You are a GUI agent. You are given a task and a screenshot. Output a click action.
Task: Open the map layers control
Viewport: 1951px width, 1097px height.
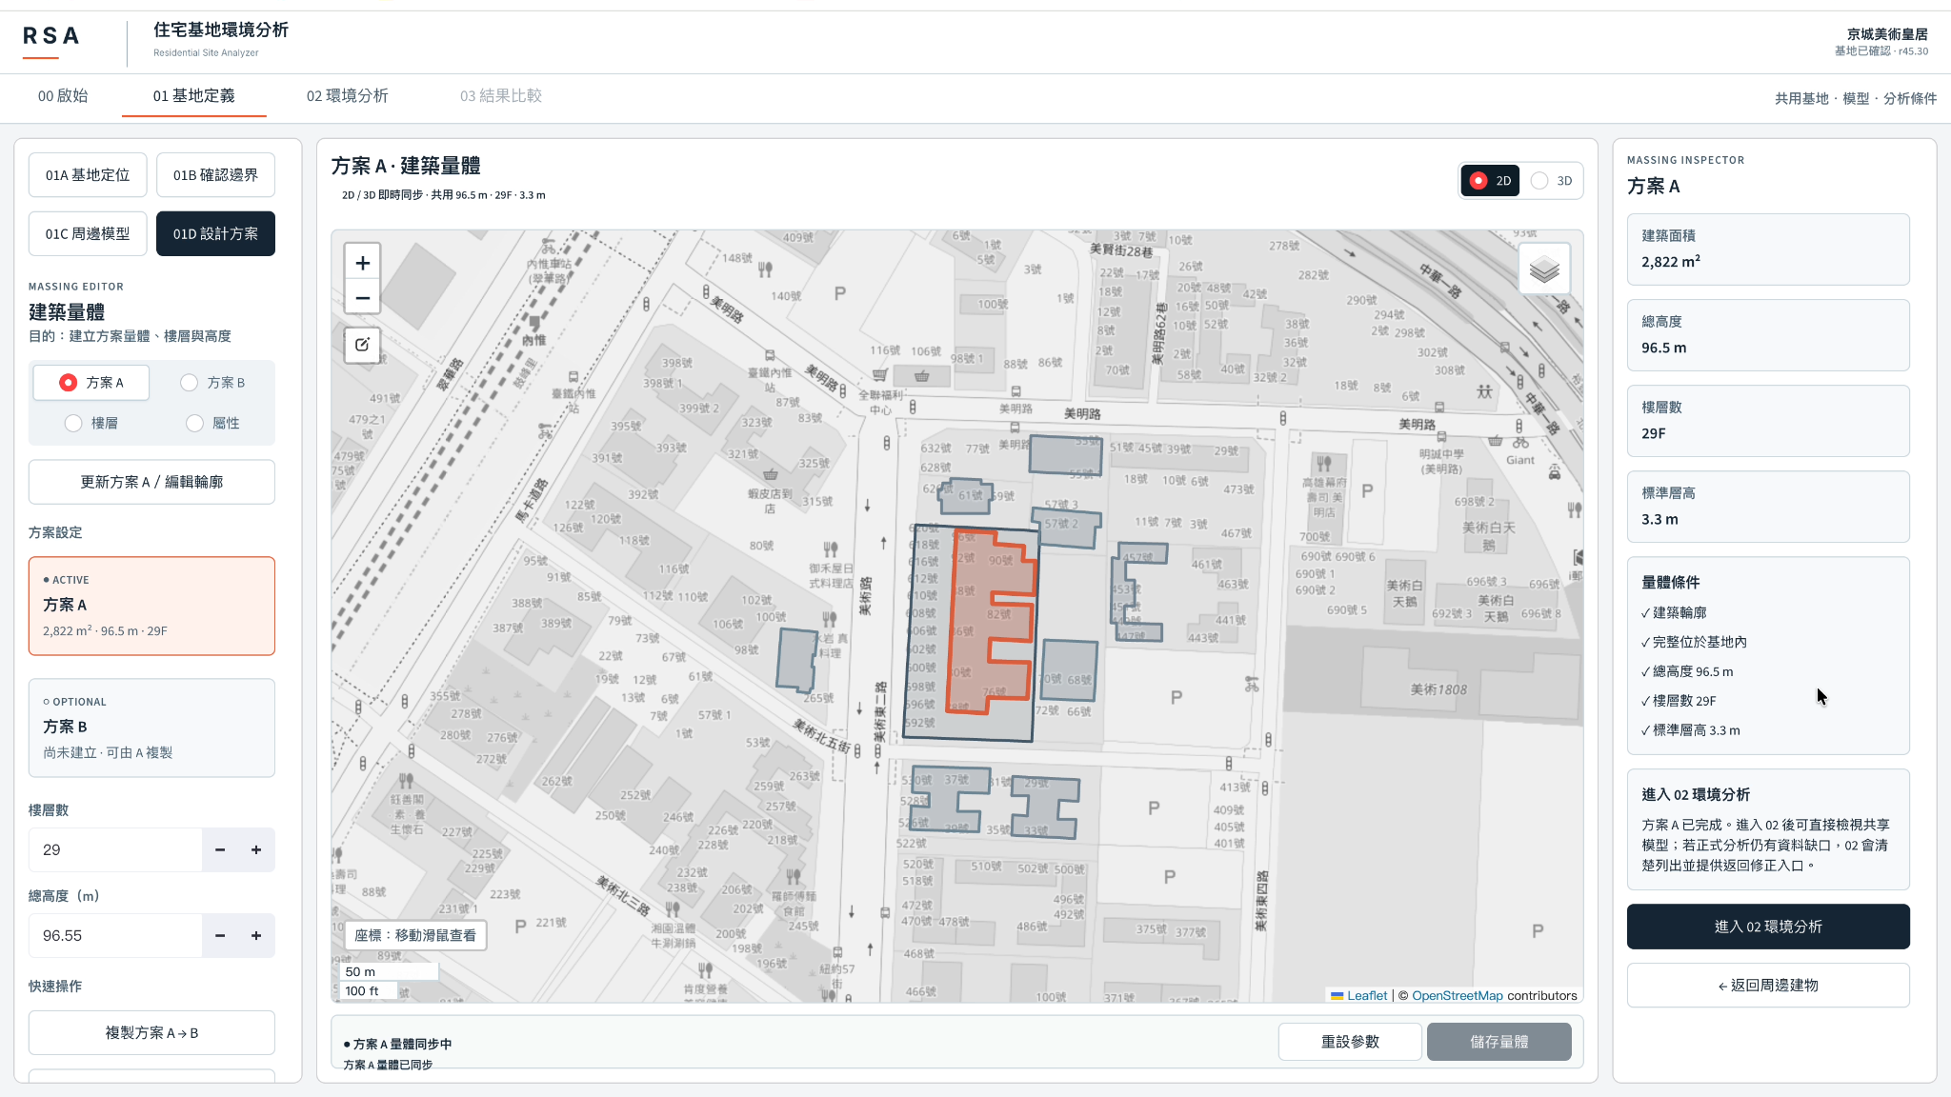coord(1544,269)
